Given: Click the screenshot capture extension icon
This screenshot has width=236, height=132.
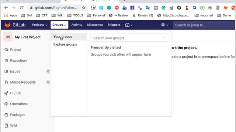Looking at the screenshot, I should tap(93, 8).
